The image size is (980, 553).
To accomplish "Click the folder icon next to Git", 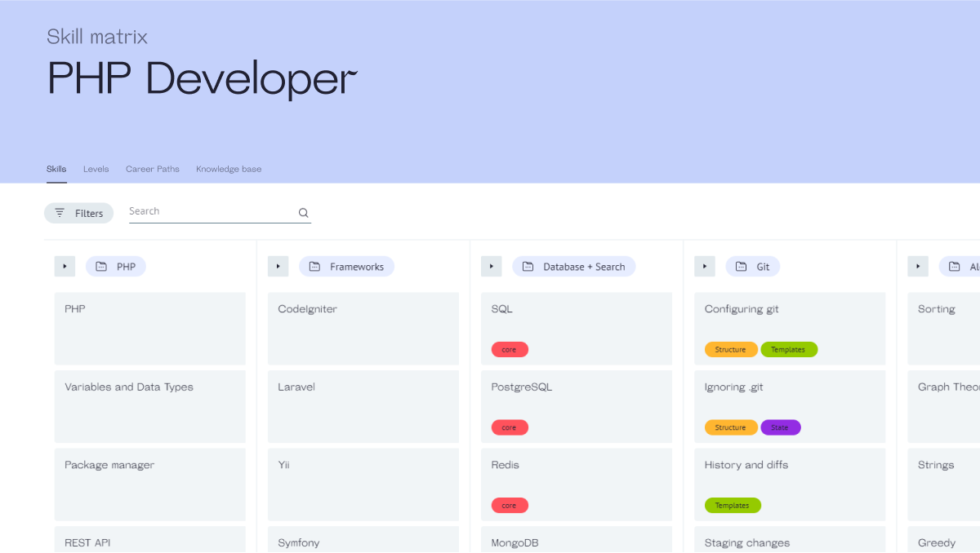I will pyautogui.click(x=741, y=267).
